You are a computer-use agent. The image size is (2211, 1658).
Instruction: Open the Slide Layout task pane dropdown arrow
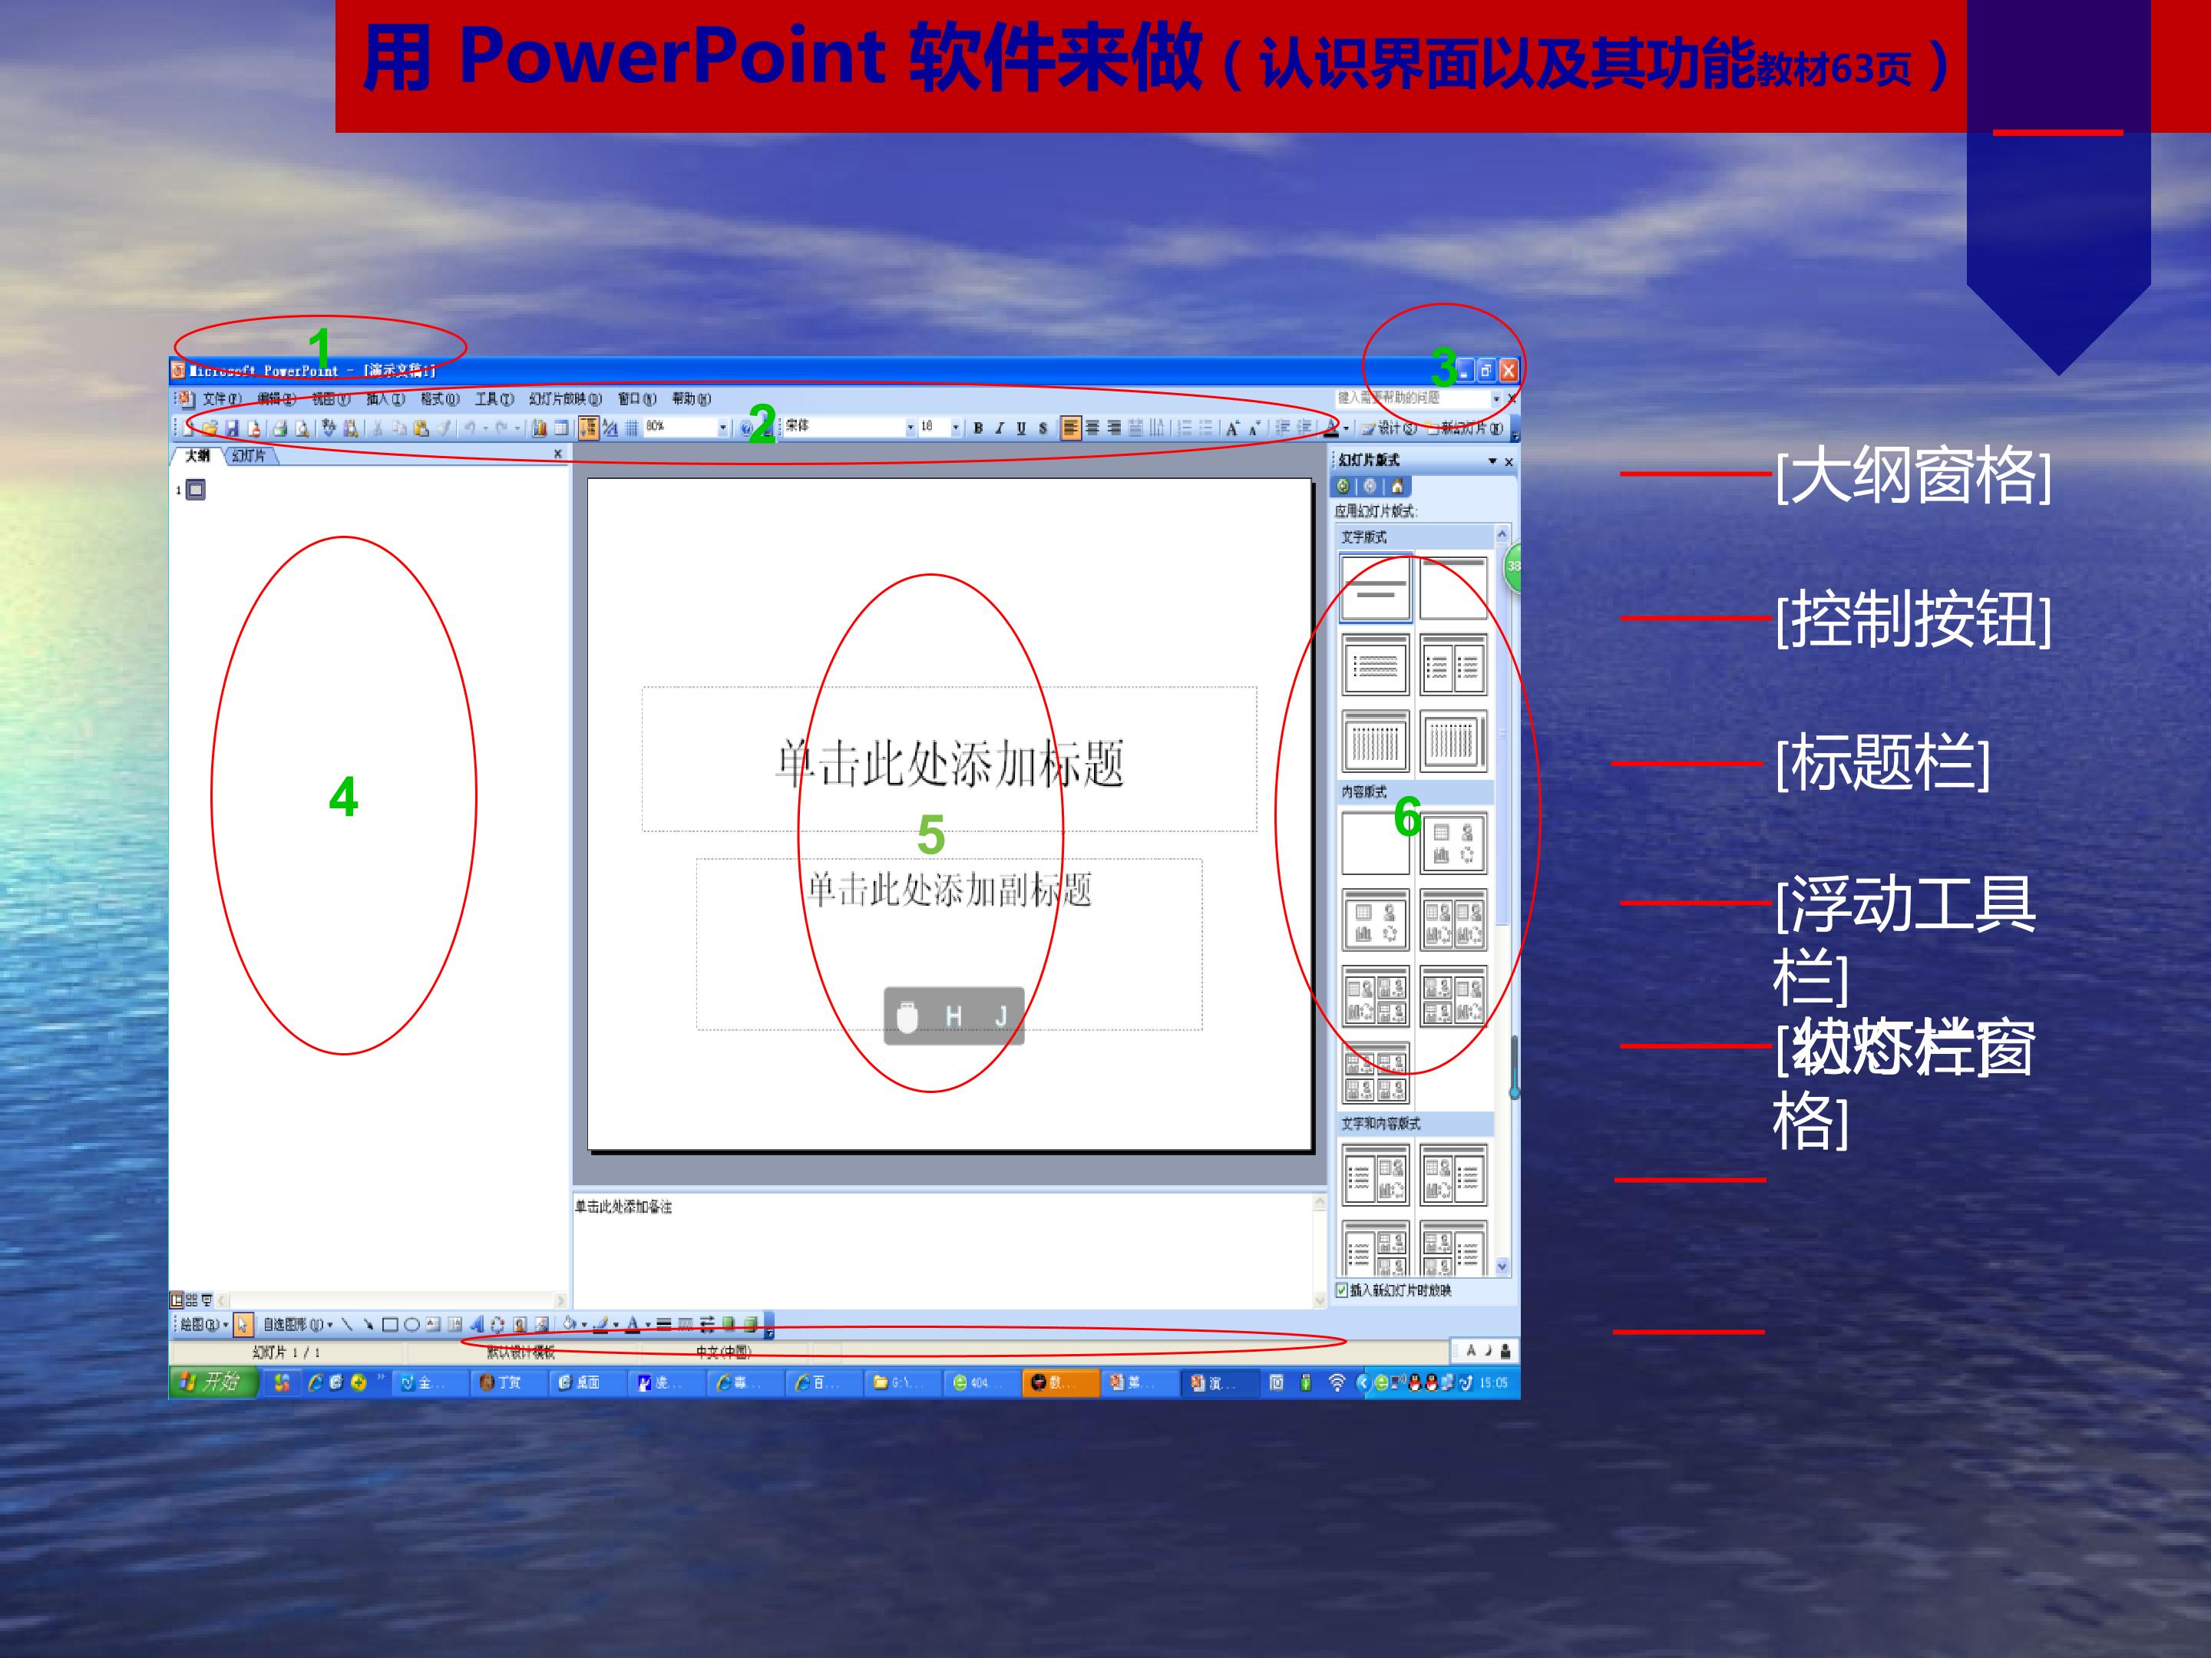click(1492, 461)
